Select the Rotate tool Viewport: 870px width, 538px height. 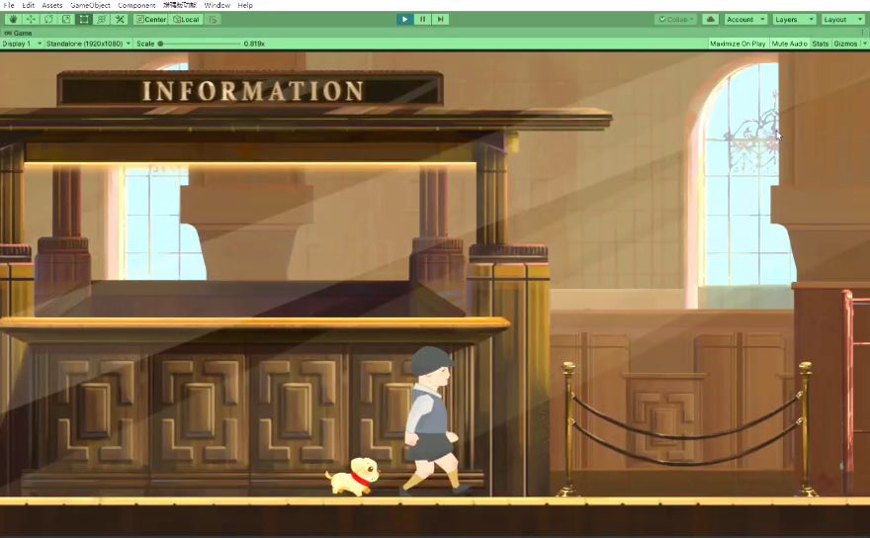[48, 19]
